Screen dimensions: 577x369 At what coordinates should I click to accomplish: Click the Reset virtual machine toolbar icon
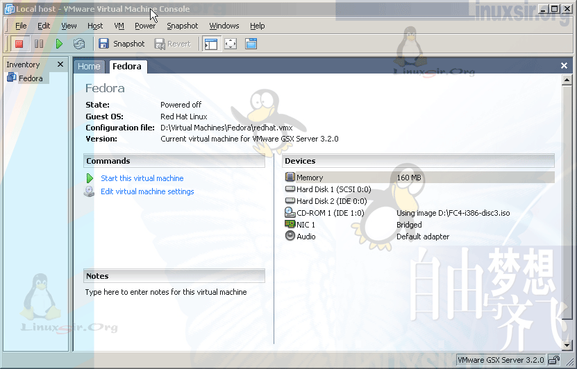tap(79, 44)
